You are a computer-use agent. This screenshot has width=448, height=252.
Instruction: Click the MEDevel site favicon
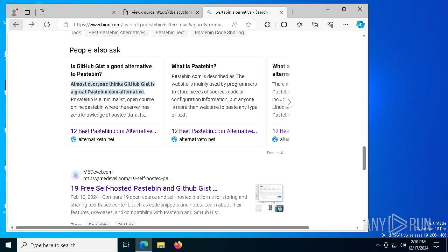tap(76, 175)
